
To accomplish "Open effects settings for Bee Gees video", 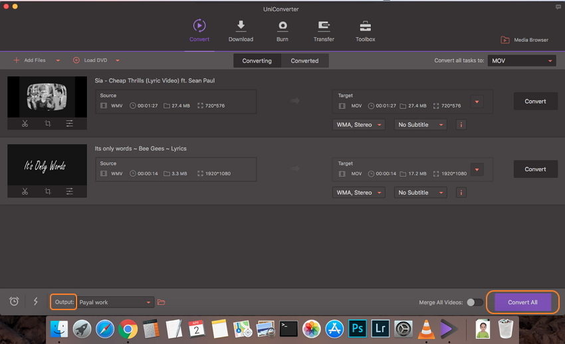I will coord(70,191).
